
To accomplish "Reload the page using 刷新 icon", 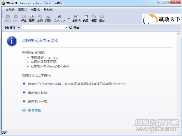I will tap(32, 17).
